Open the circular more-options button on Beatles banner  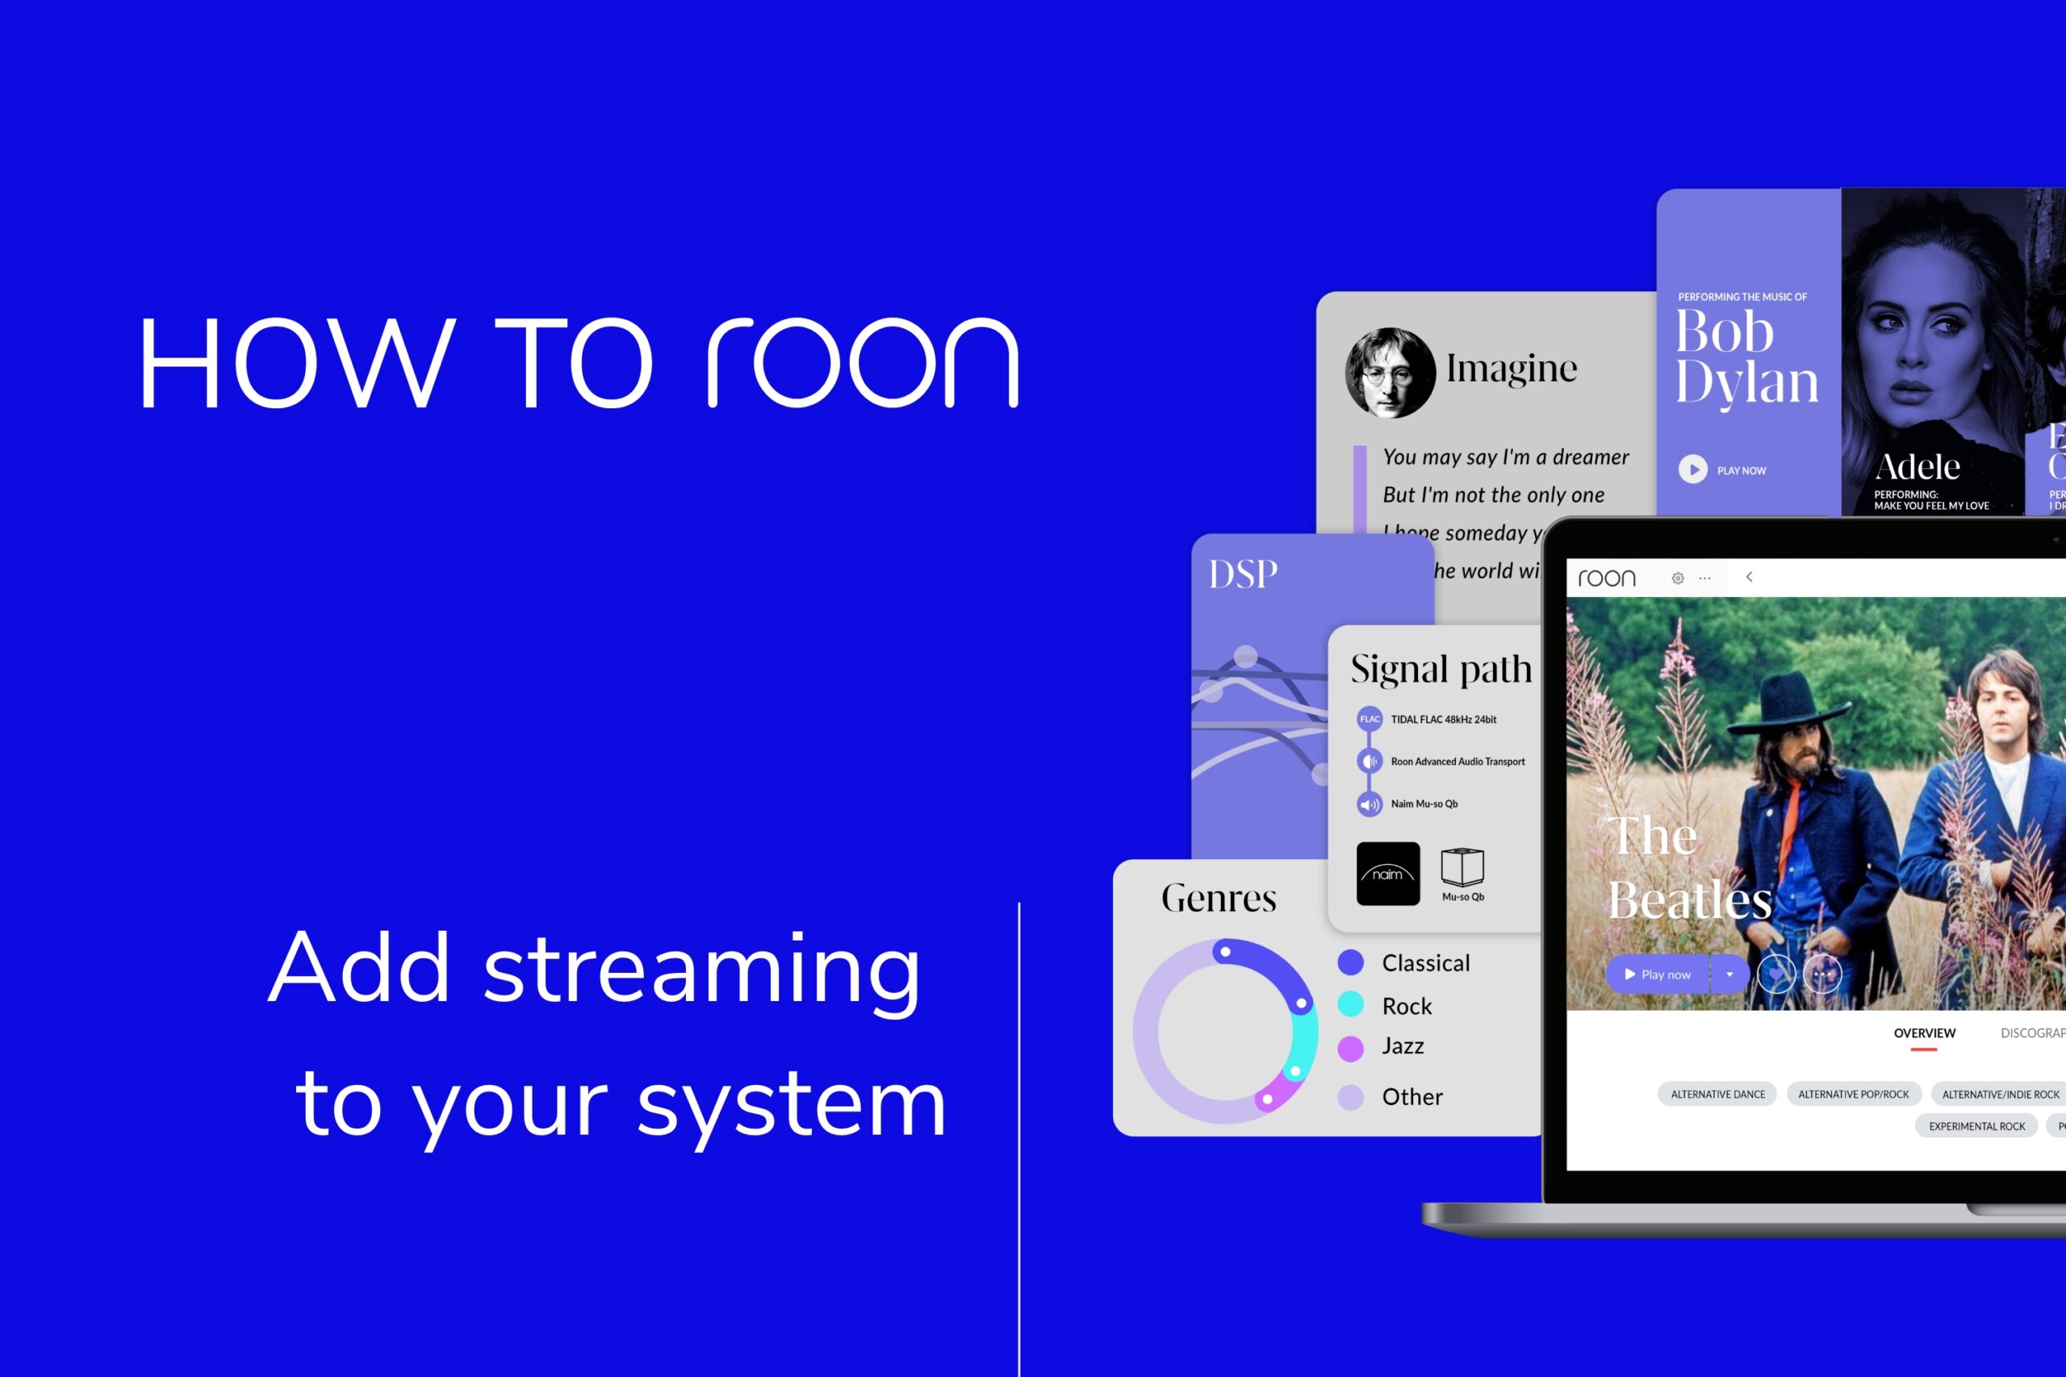[x=1823, y=974]
